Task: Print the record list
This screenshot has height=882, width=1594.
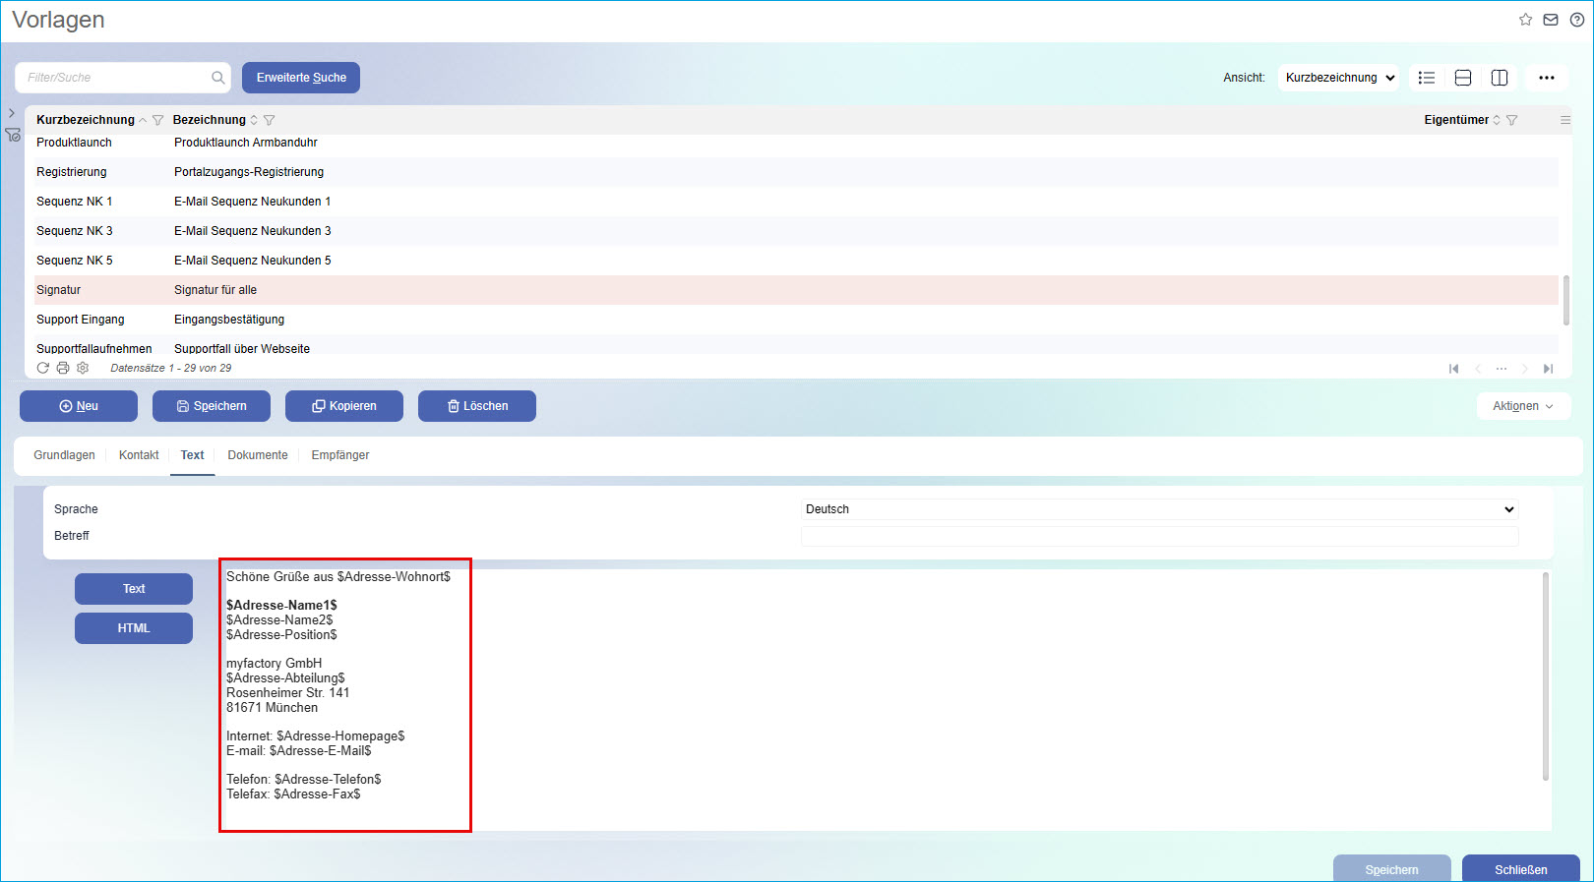Action: coord(63,368)
